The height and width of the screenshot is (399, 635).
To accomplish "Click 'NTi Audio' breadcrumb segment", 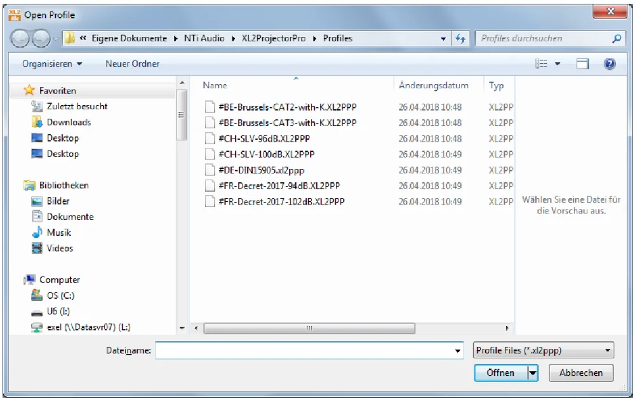I will (x=204, y=39).
